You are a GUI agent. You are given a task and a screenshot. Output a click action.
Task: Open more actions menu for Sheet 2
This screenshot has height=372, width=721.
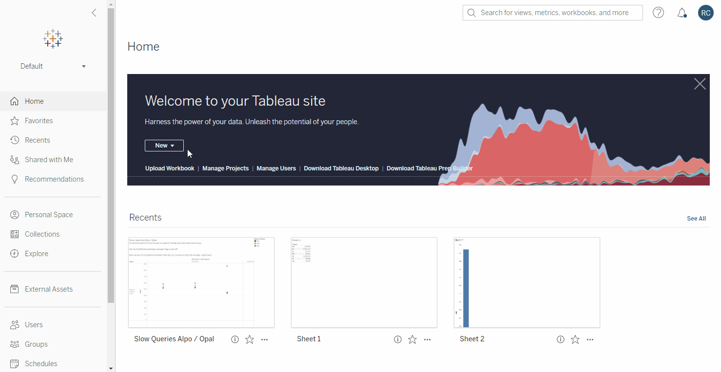click(590, 340)
